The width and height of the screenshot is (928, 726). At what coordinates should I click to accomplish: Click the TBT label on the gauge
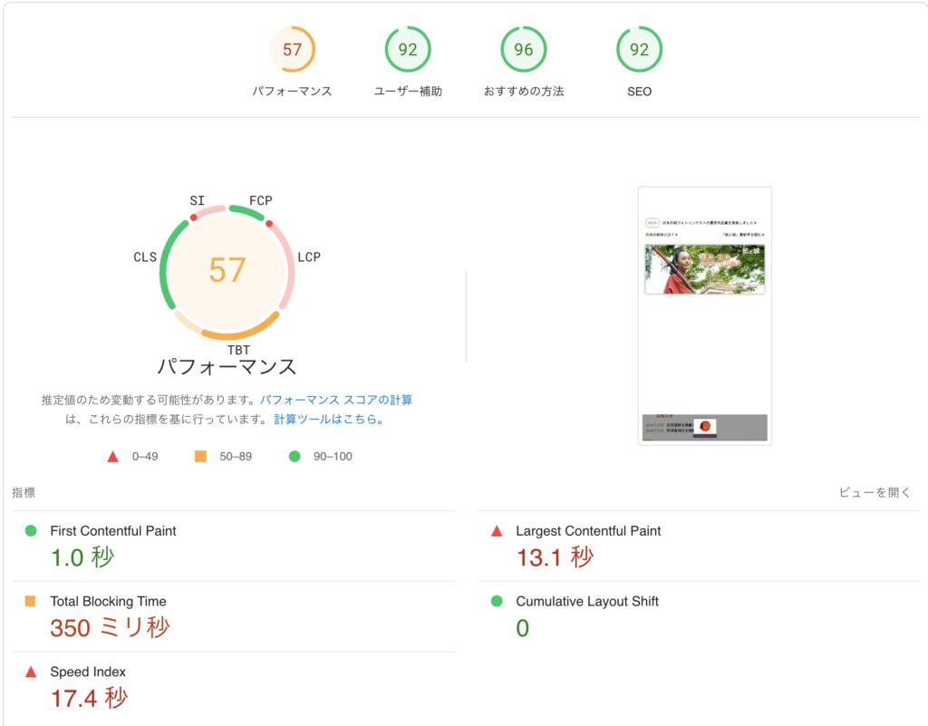pyautogui.click(x=238, y=350)
